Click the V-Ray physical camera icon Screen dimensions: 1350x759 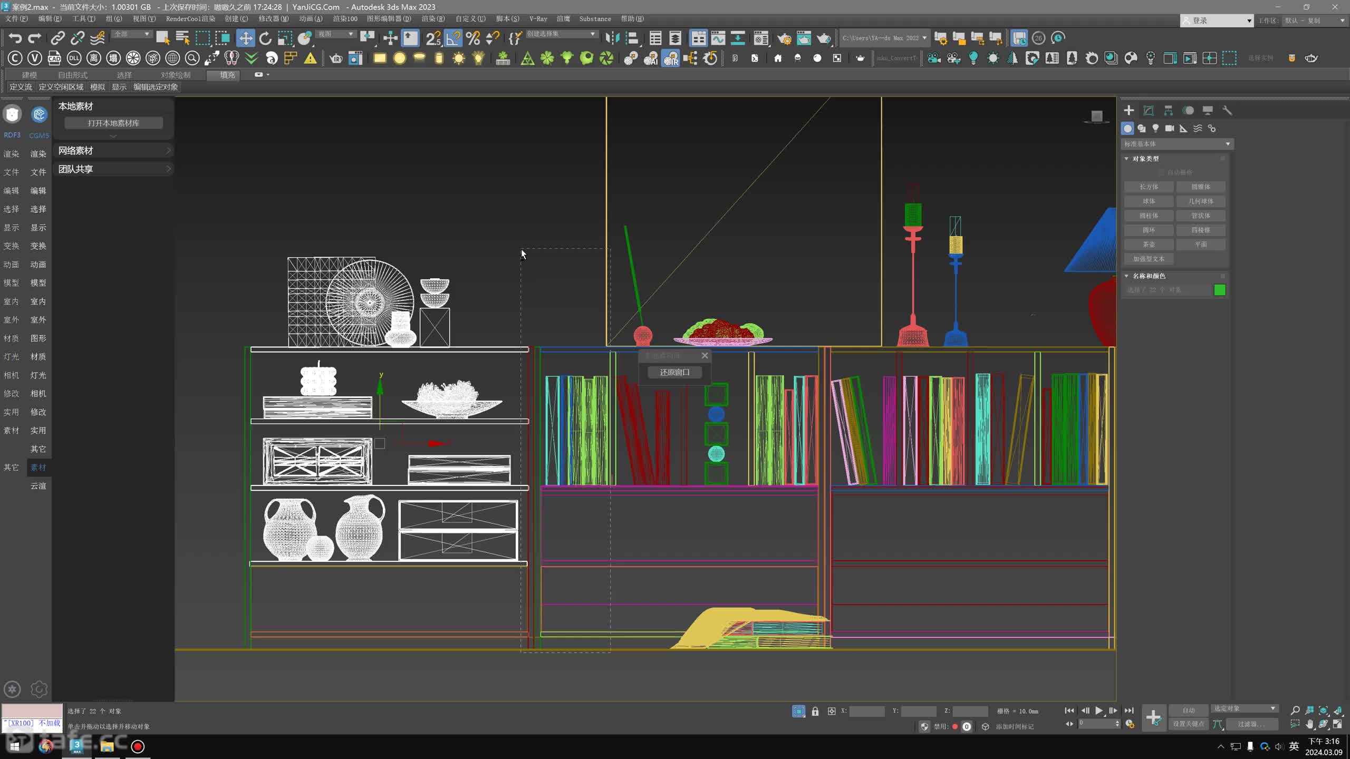click(934, 58)
